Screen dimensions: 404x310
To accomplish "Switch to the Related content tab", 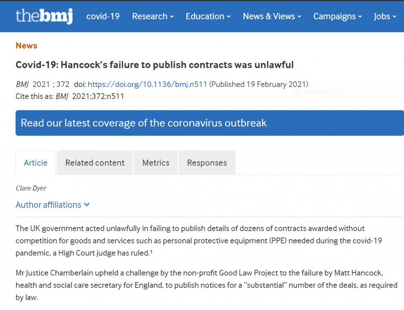I will coord(95,163).
